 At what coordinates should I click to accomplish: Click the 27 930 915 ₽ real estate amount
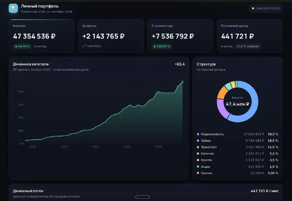coord(254,134)
